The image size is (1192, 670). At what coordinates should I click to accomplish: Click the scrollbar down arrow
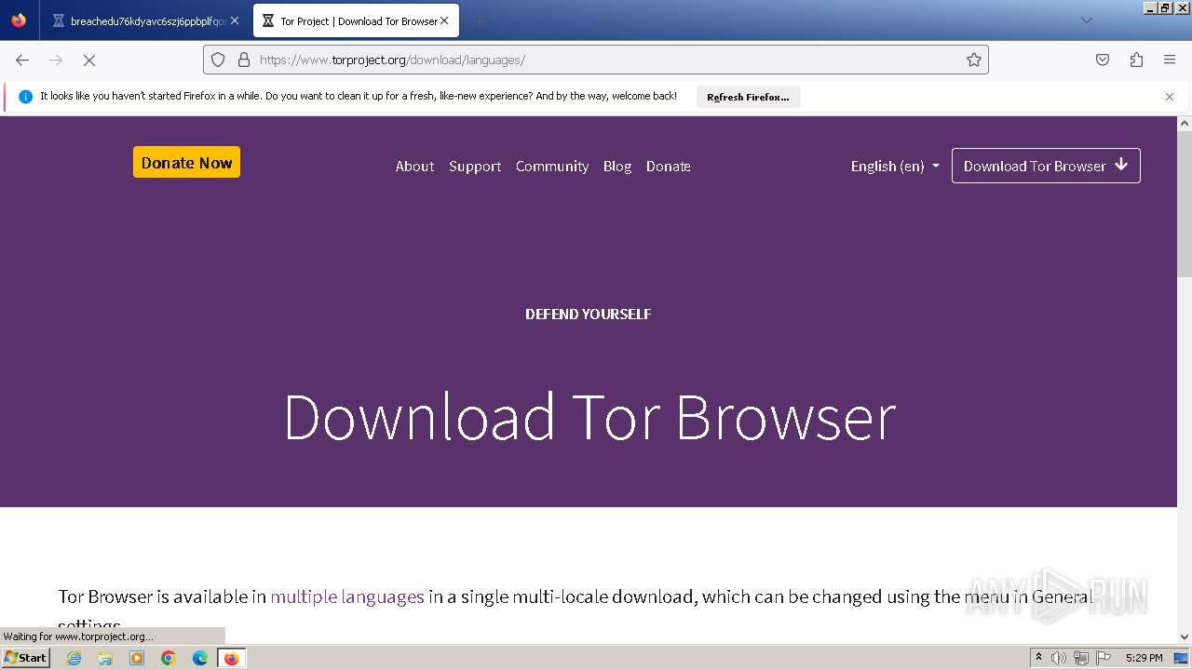click(1185, 637)
